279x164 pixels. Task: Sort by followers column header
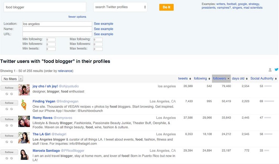221,78
